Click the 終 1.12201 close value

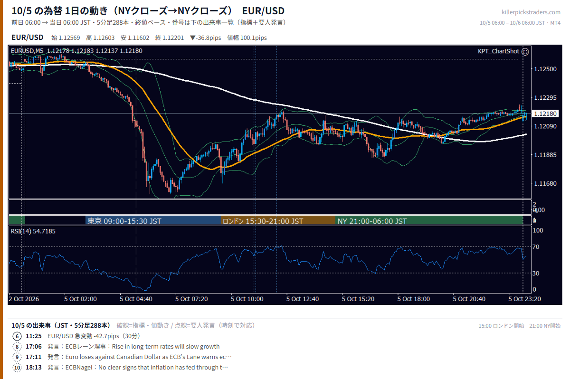pyautogui.click(x=170, y=38)
